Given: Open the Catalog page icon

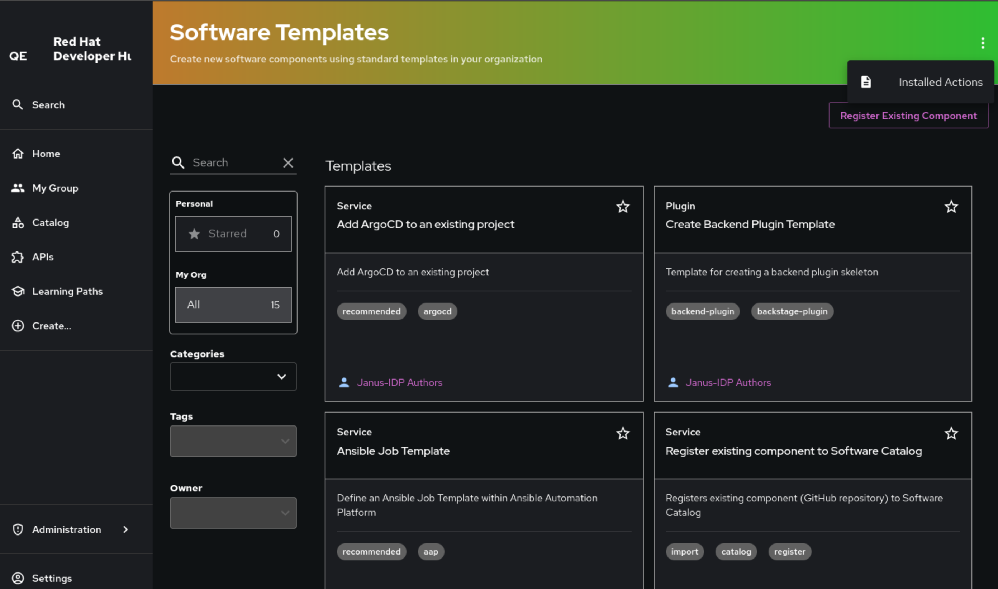Looking at the screenshot, I should click(18, 223).
